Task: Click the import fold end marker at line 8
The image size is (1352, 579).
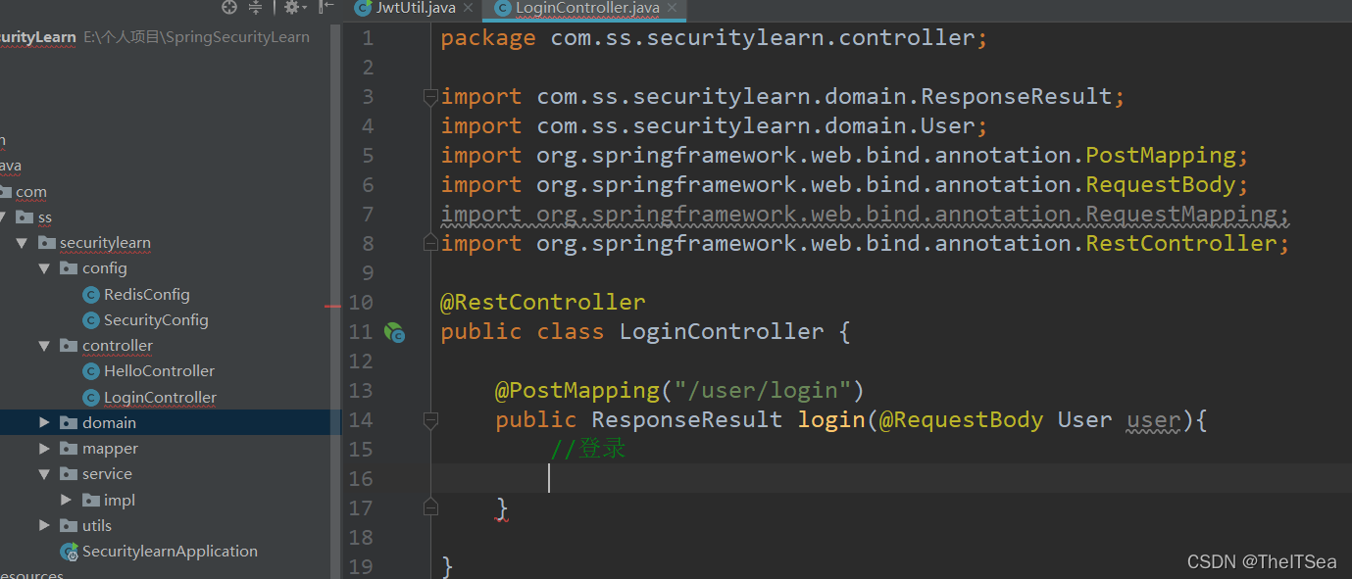Action: tap(430, 242)
